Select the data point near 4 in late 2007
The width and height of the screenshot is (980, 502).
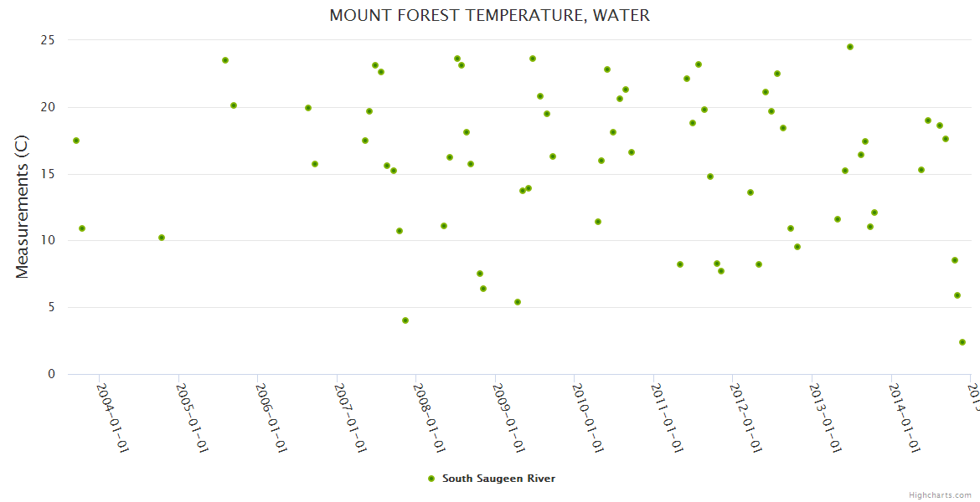(x=405, y=320)
